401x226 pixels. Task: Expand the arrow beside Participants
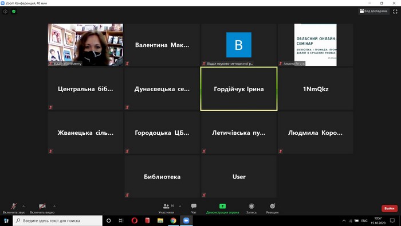pyautogui.click(x=180, y=206)
